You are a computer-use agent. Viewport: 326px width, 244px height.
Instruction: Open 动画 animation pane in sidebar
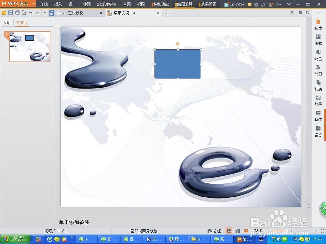318,70
